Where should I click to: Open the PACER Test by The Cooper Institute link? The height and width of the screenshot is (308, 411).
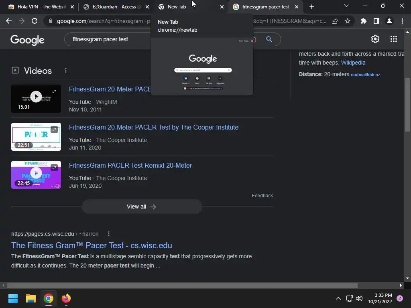(154, 127)
